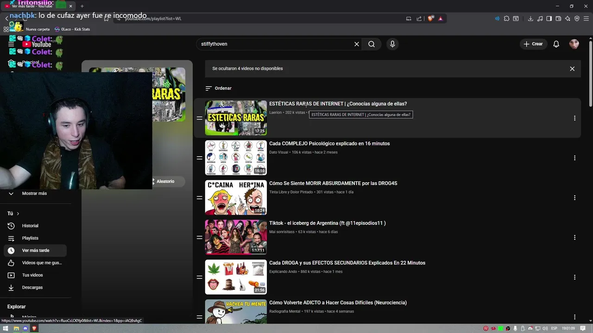Open the 0Laco - Kick Stats bookmark
The height and width of the screenshot is (333, 593).
point(72,29)
